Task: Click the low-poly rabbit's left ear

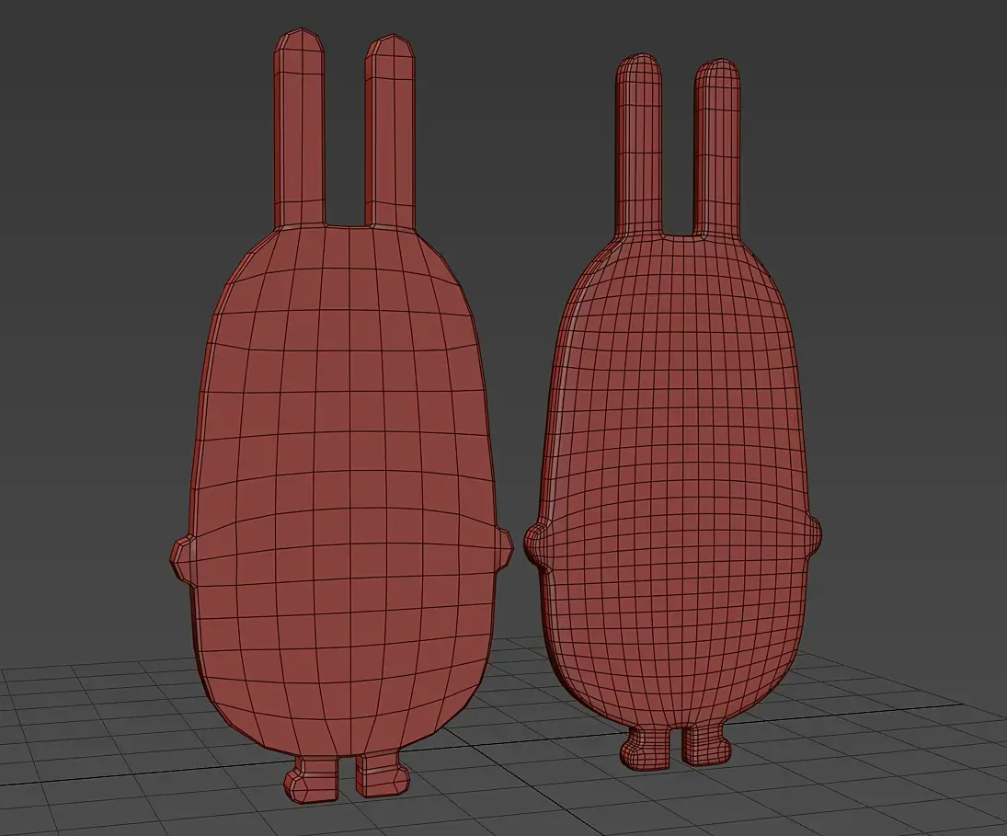Action: point(299,127)
